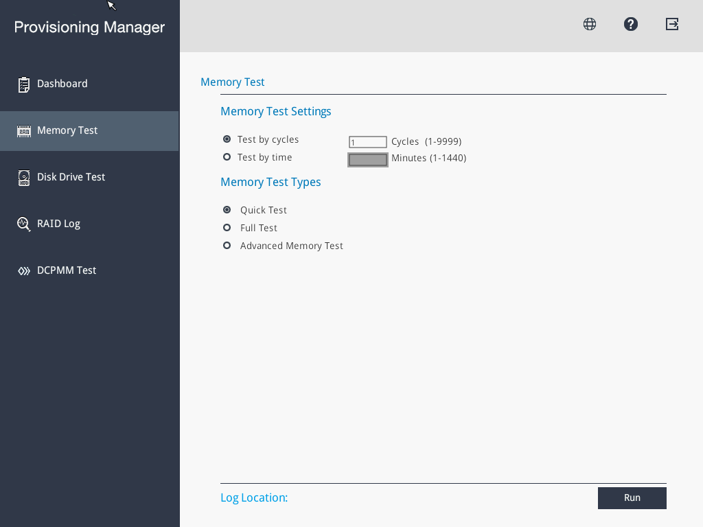703x527 pixels.
Task: Select the Test by cycles radio button
Action: [x=227, y=139]
